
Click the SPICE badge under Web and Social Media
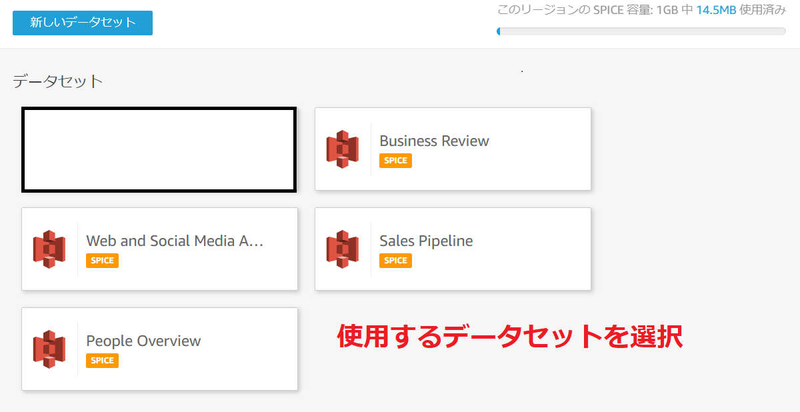(102, 261)
